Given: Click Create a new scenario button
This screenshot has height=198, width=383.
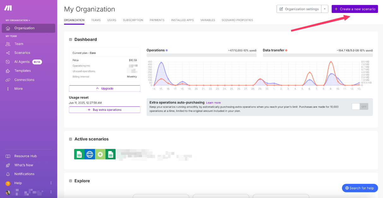Looking at the screenshot, I should coord(355,9).
